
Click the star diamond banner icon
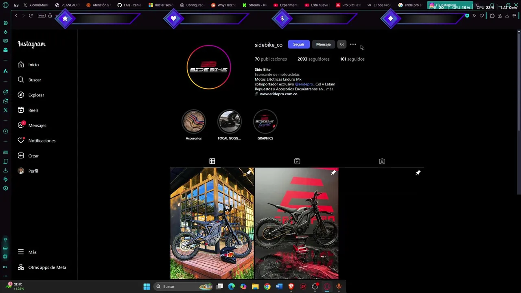[x=65, y=19]
